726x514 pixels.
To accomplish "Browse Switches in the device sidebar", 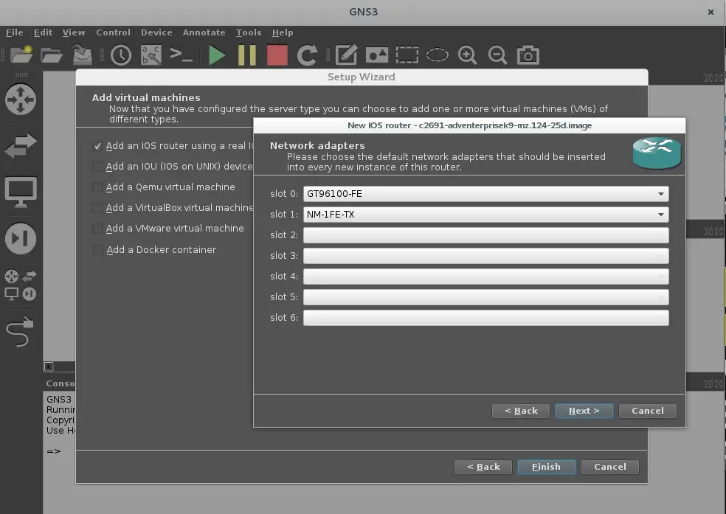I will click(21, 145).
